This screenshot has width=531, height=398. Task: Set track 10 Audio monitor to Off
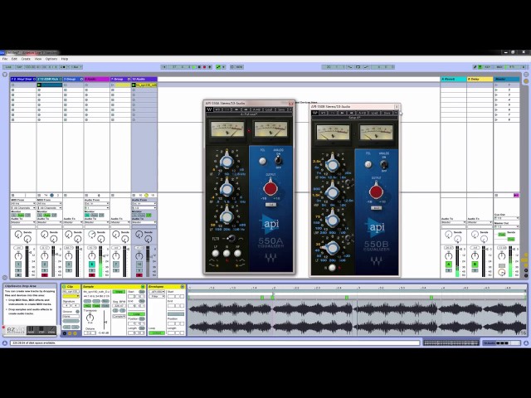(x=149, y=216)
